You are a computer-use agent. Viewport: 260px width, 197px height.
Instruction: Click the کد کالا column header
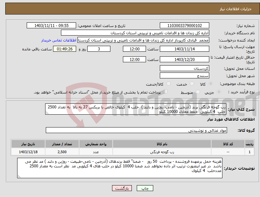(x=228, y=144)
